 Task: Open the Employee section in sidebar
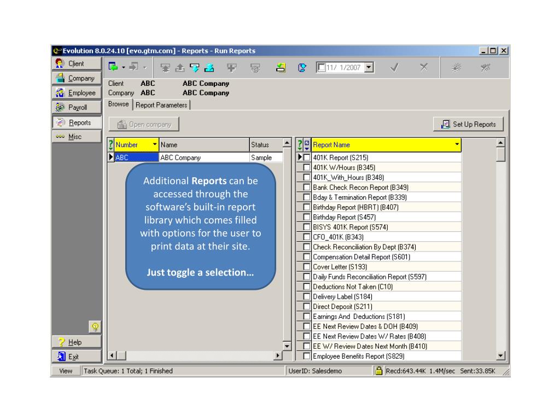(x=77, y=93)
